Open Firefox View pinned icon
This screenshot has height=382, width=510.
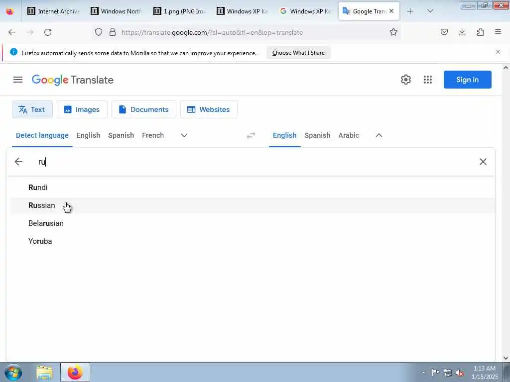click(x=10, y=11)
